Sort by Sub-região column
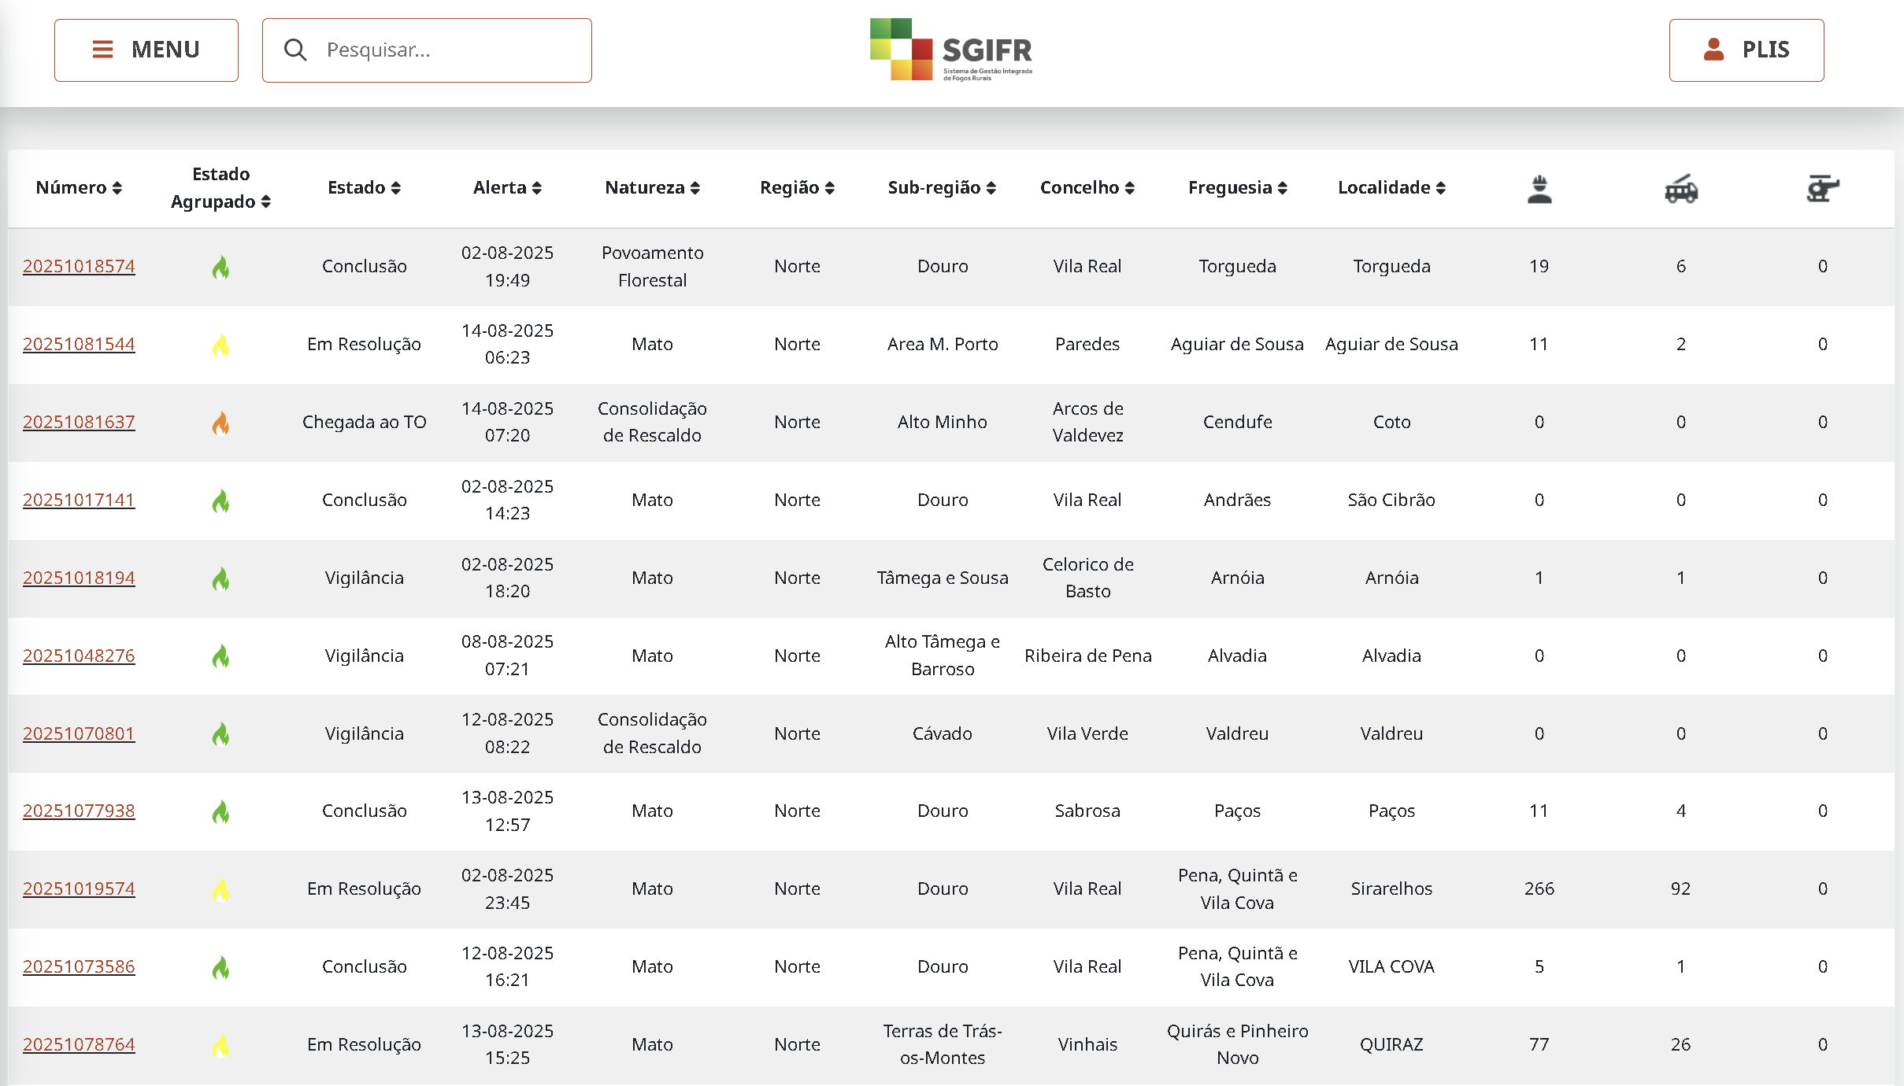Image resolution: width=1904 pixels, height=1086 pixels. (x=942, y=188)
